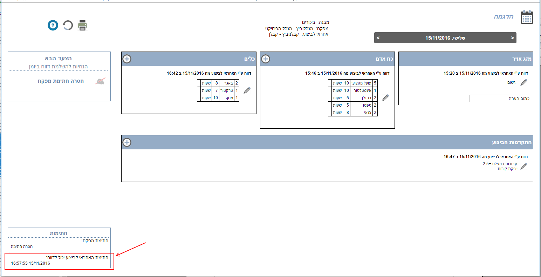Click pencil icon beside the כח אדם table
Image resolution: width=541 pixels, height=277 pixels.
point(385,98)
